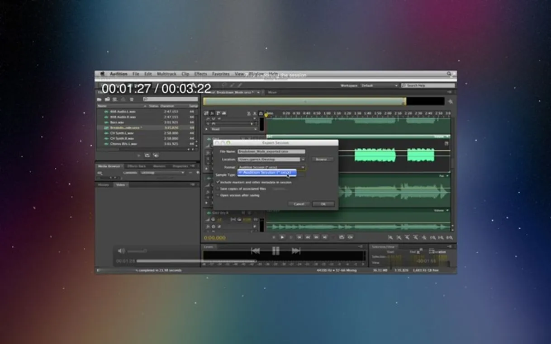This screenshot has width=551, height=344.
Task: Select the Bass.wav file row
Action: [146, 123]
